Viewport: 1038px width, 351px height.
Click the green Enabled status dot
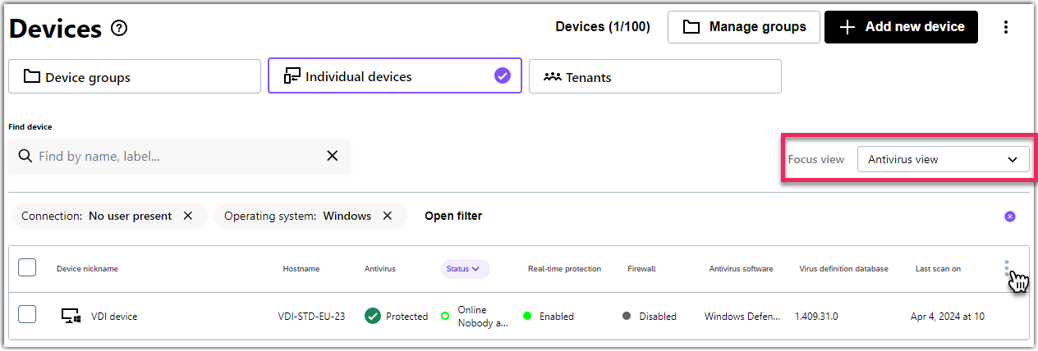(527, 316)
